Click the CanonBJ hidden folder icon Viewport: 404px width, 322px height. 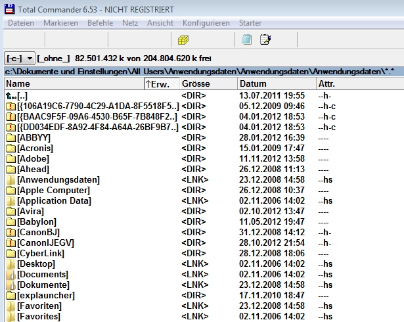(11, 233)
